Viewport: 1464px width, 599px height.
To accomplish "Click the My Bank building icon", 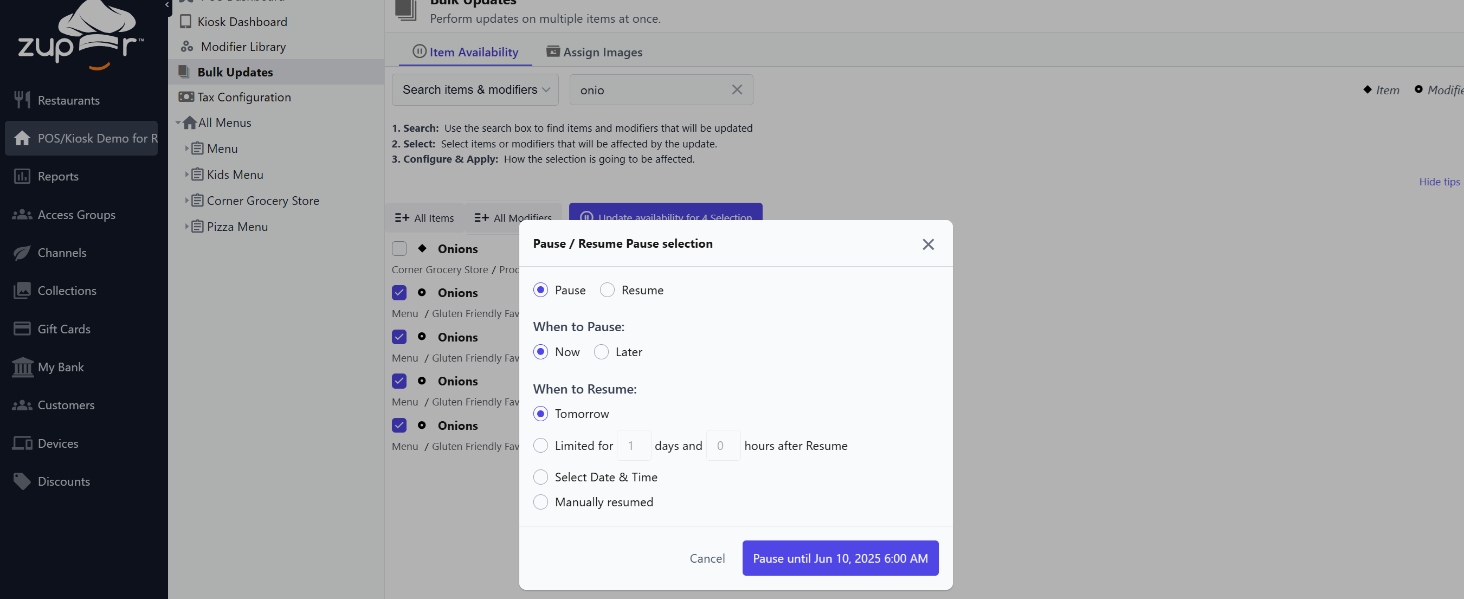I will (x=22, y=367).
